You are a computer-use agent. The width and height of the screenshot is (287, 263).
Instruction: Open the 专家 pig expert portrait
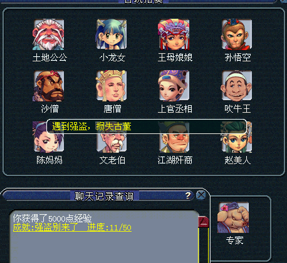pos(233,217)
